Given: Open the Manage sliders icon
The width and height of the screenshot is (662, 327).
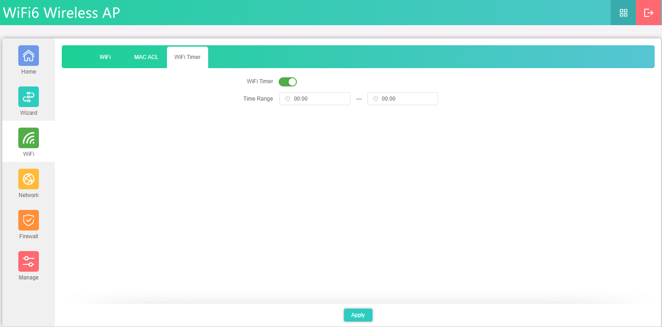Looking at the screenshot, I should [x=28, y=261].
